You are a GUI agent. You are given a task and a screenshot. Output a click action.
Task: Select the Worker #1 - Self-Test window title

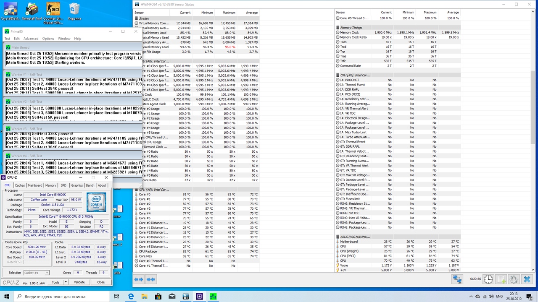pos(27,74)
